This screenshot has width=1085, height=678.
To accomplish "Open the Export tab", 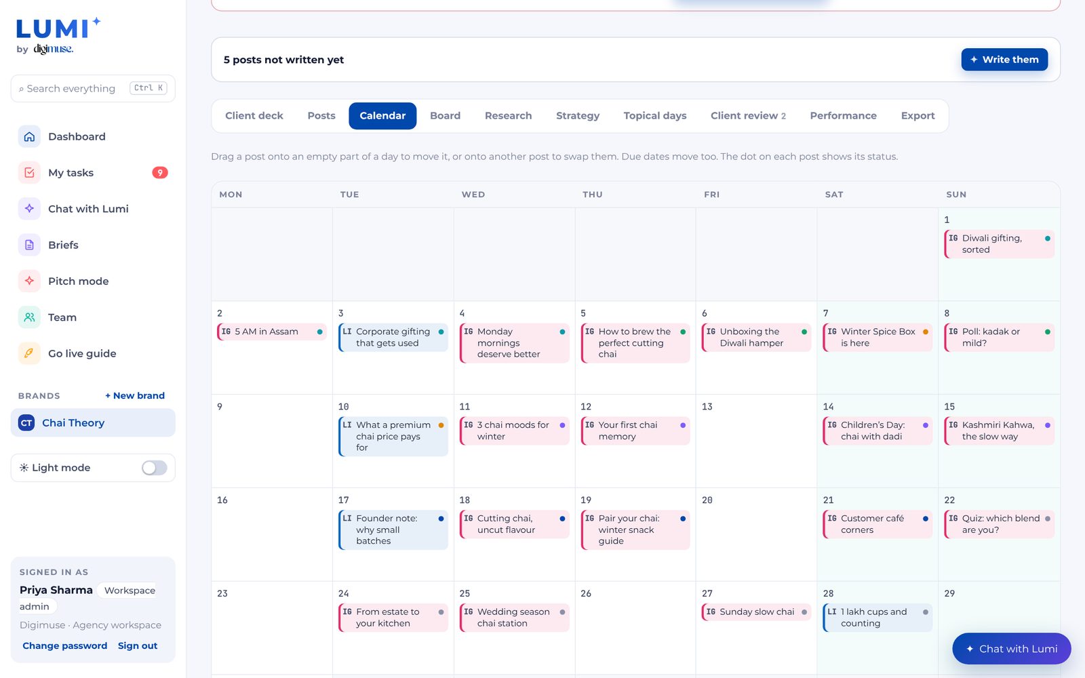I will [918, 116].
